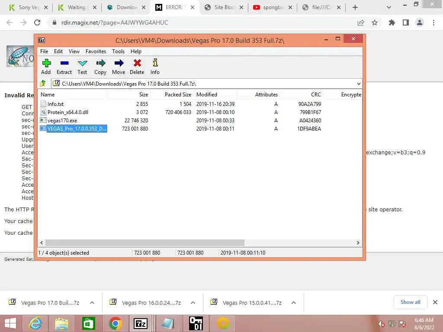Run the Test archive tool
The height and width of the screenshot is (332, 443).
pos(82,67)
